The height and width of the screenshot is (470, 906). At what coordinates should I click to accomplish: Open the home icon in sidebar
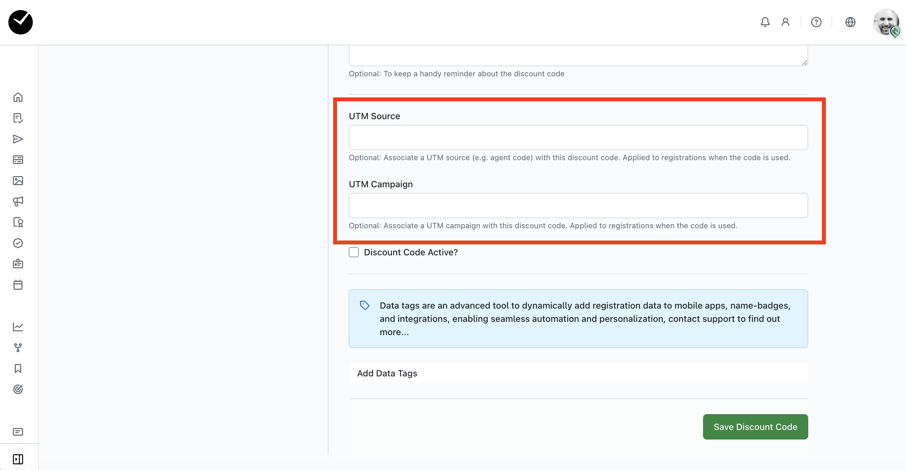(x=18, y=97)
